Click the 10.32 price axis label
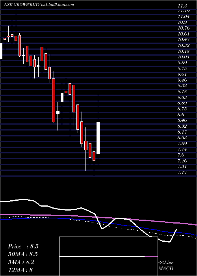197x276 pixels. [183, 45]
